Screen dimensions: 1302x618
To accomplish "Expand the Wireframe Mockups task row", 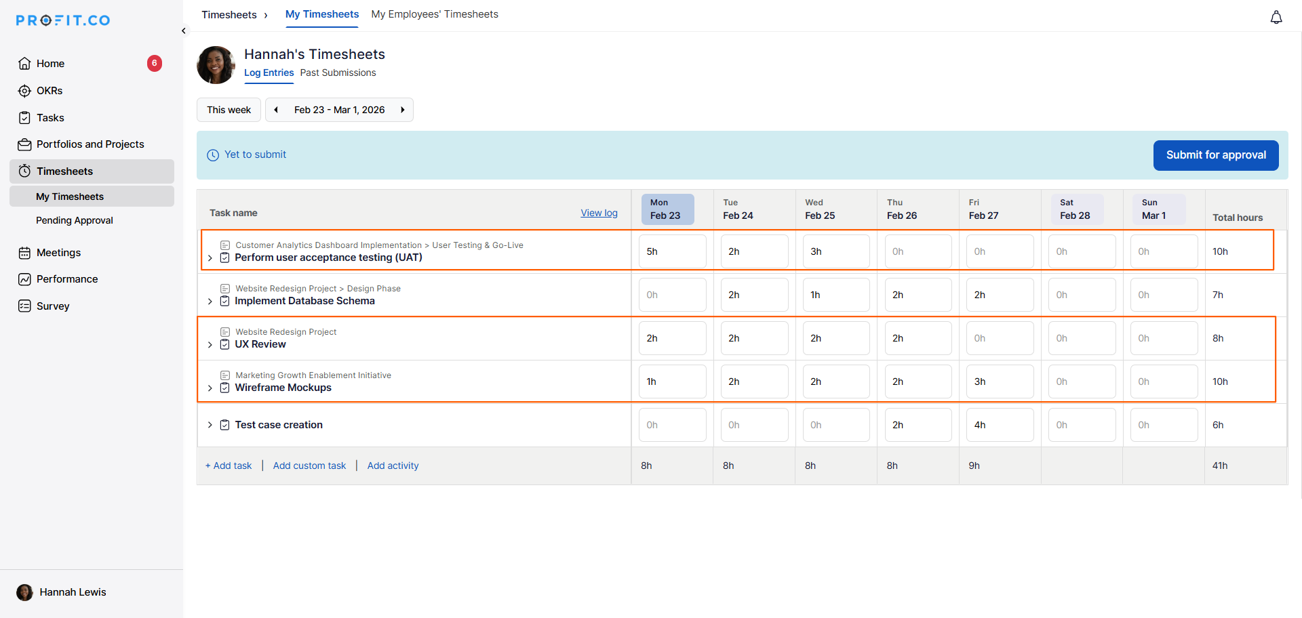I will (210, 388).
